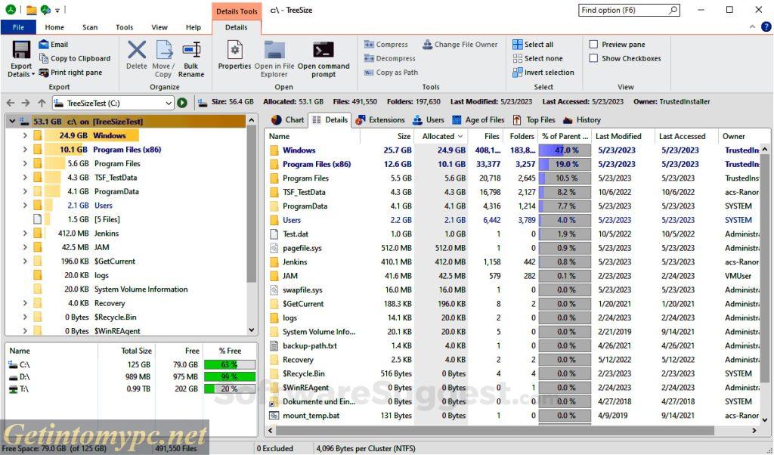Click the Compress tool

point(386,45)
